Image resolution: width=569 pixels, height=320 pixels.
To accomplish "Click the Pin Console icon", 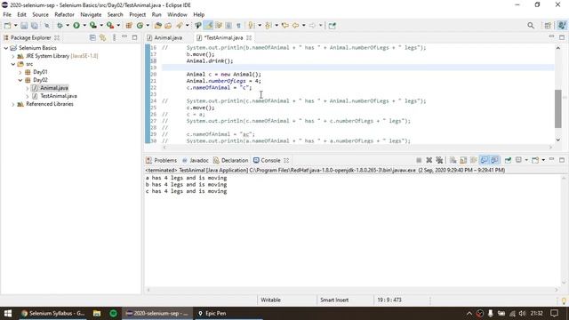I will pyautogui.click(x=508, y=160).
